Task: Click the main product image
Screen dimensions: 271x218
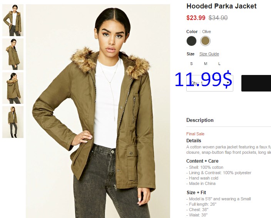Action: coord(98,111)
